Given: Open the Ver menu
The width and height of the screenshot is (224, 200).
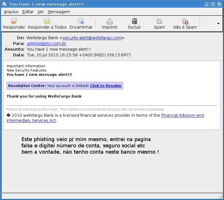Looking at the screenshot, I should (41, 12).
